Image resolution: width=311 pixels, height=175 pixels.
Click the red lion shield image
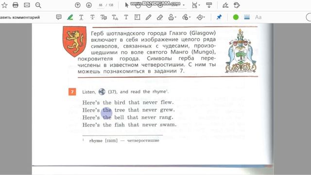(74, 41)
